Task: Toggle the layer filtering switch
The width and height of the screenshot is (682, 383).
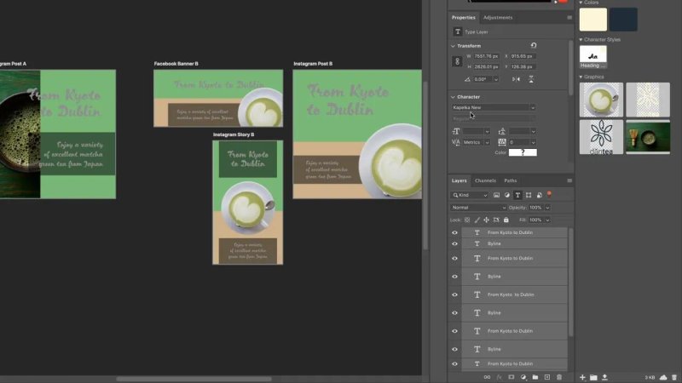Action: pos(549,194)
